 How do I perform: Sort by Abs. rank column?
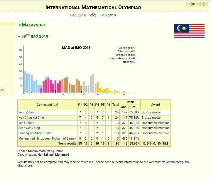pos(124,107)
